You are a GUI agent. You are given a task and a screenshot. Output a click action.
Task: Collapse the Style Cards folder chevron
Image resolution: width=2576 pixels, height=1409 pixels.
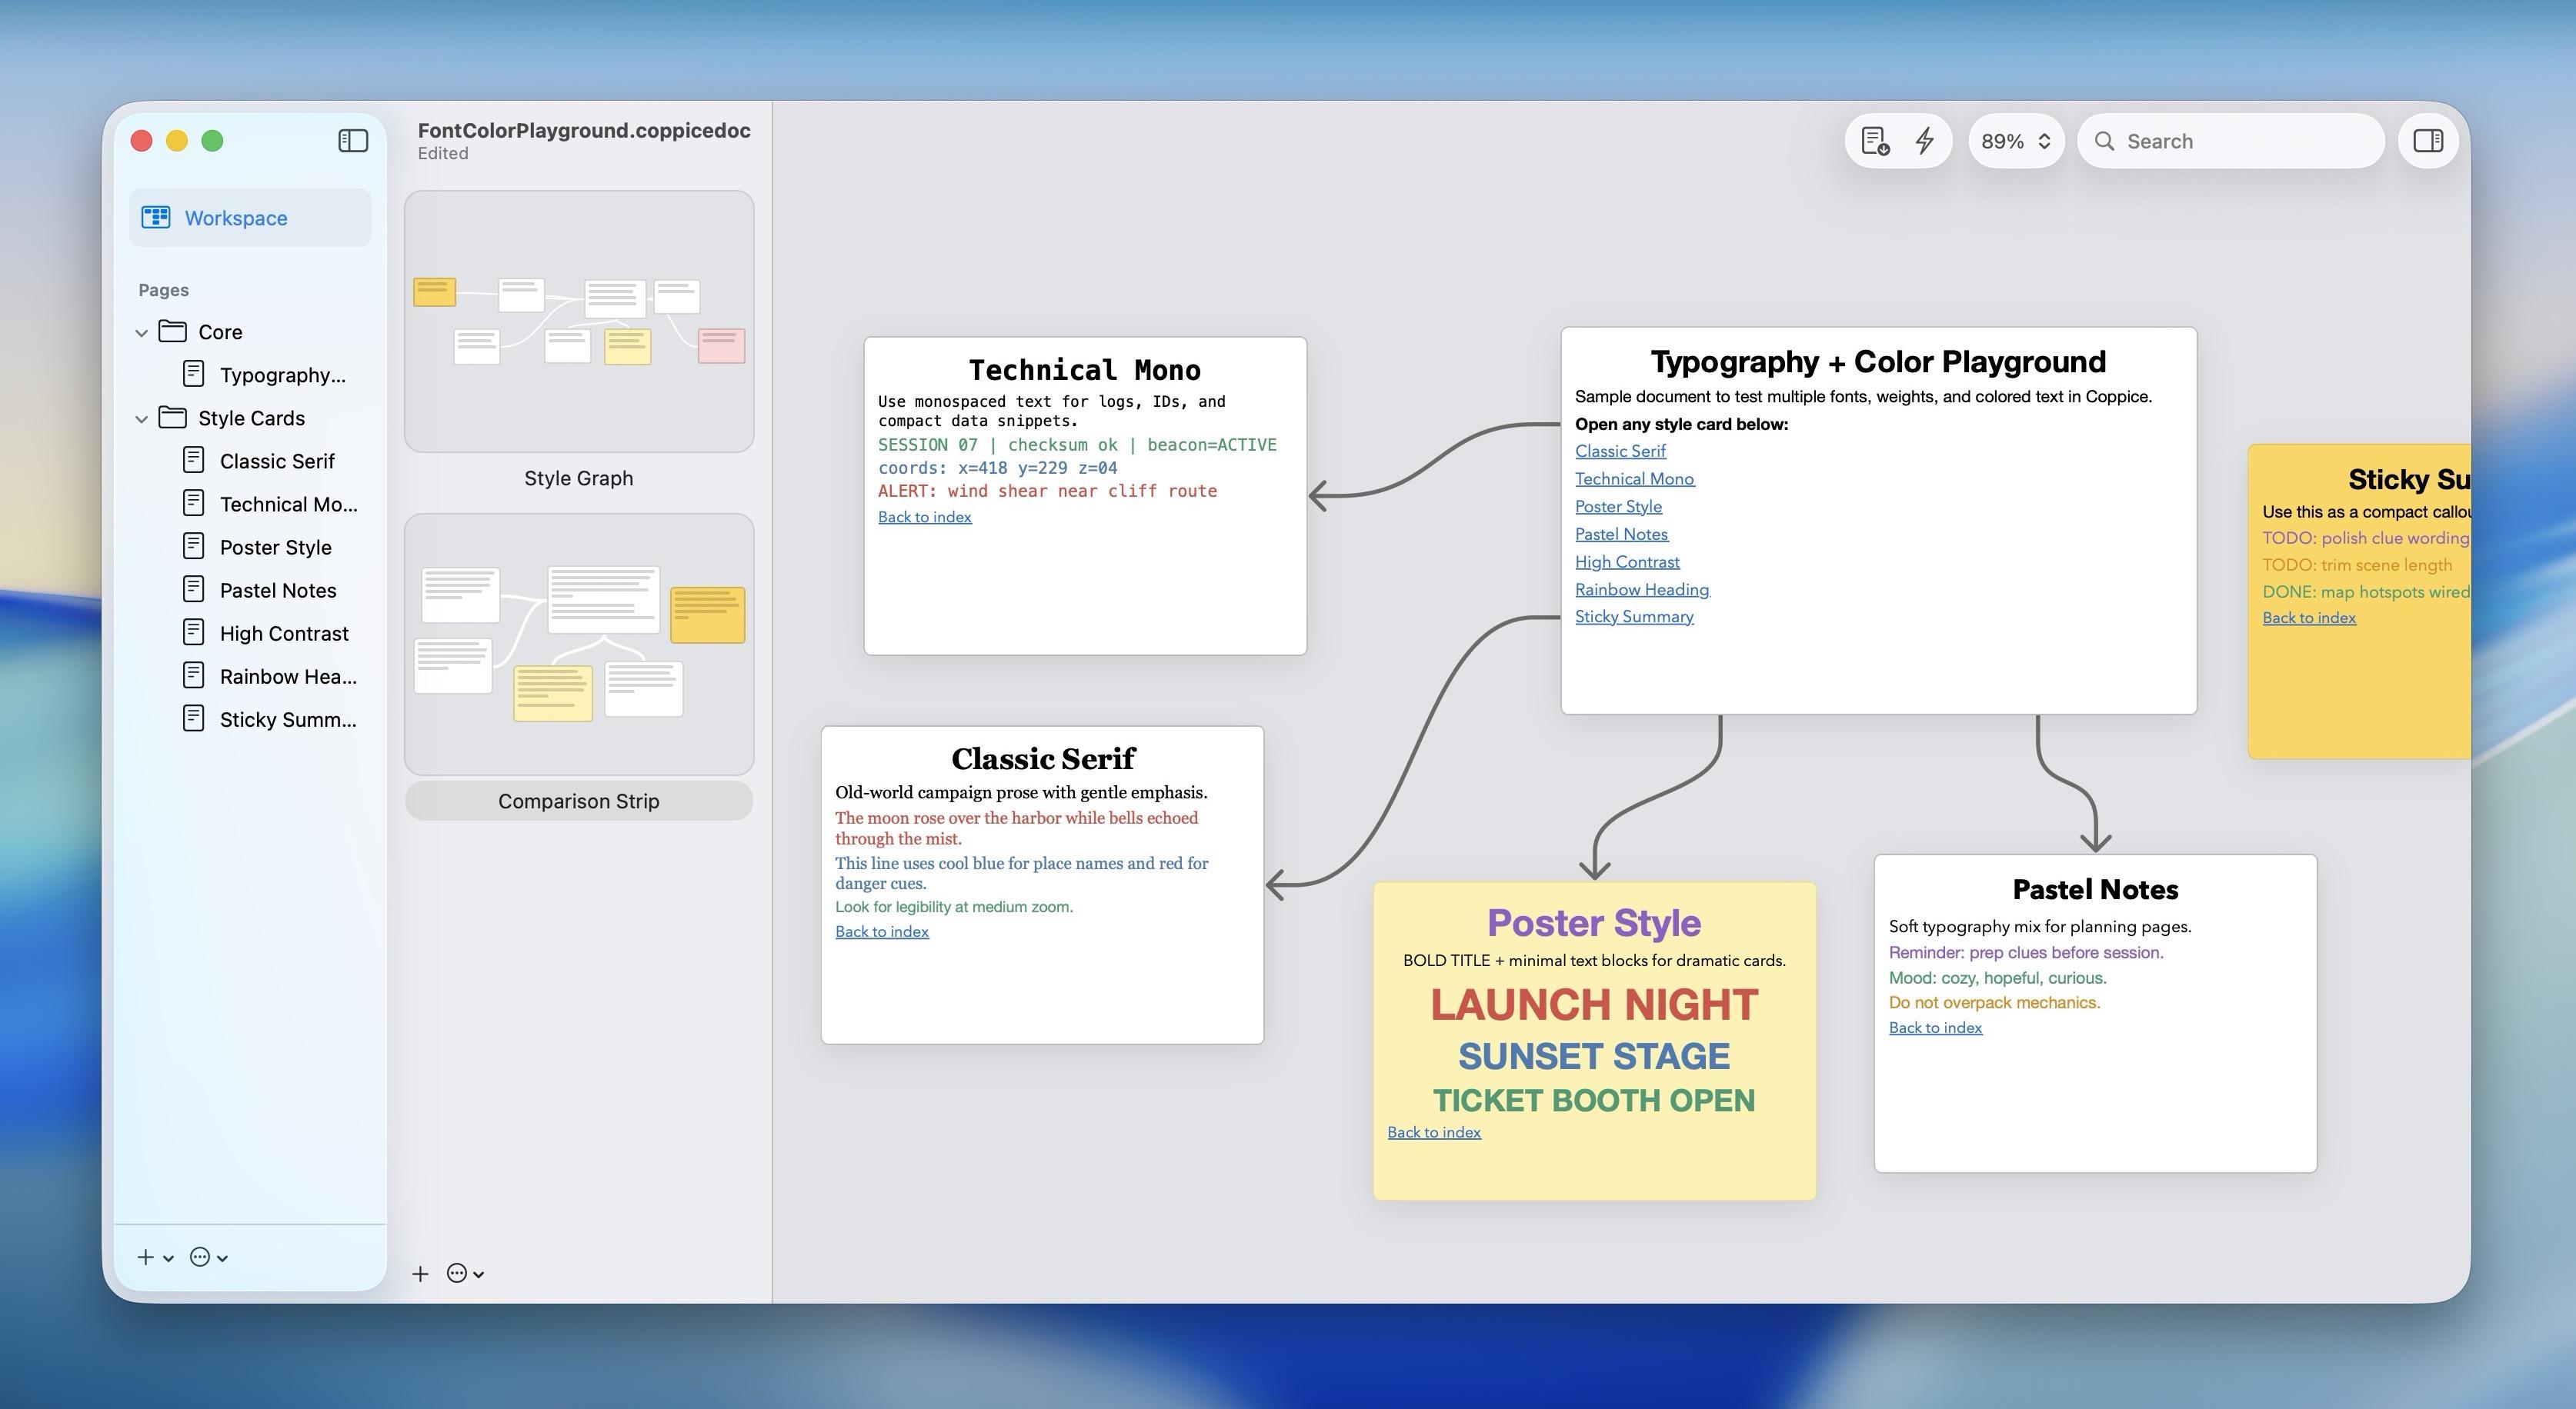pyautogui.click(x=142, y=418)
